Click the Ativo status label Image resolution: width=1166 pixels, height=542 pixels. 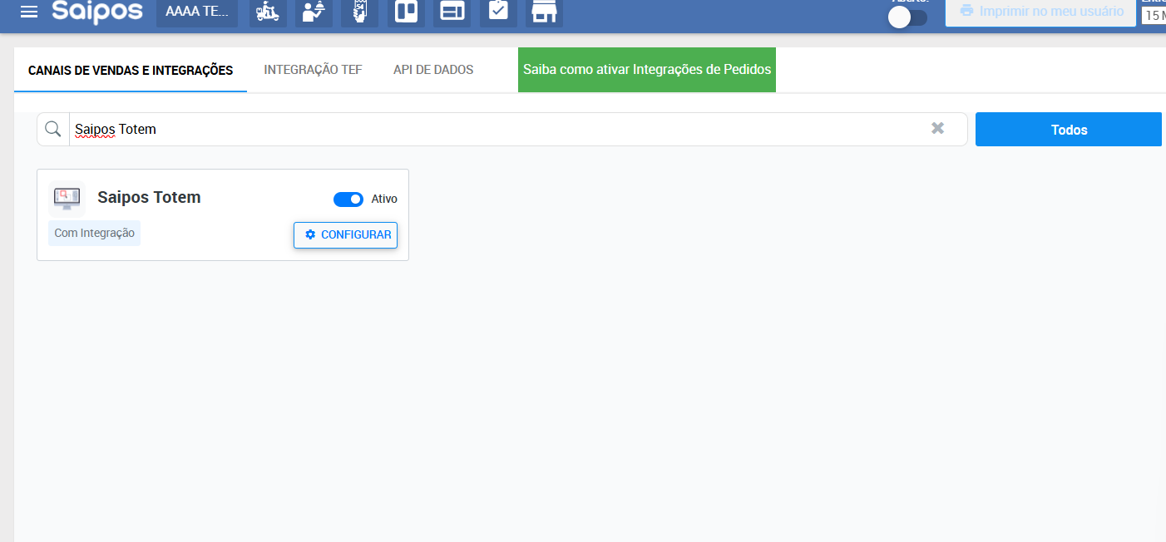click(384, 200)
